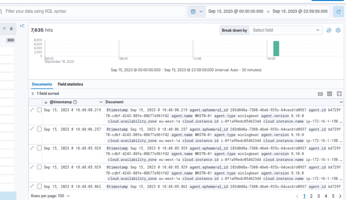Click page 1 in pagination

(304, 196)
